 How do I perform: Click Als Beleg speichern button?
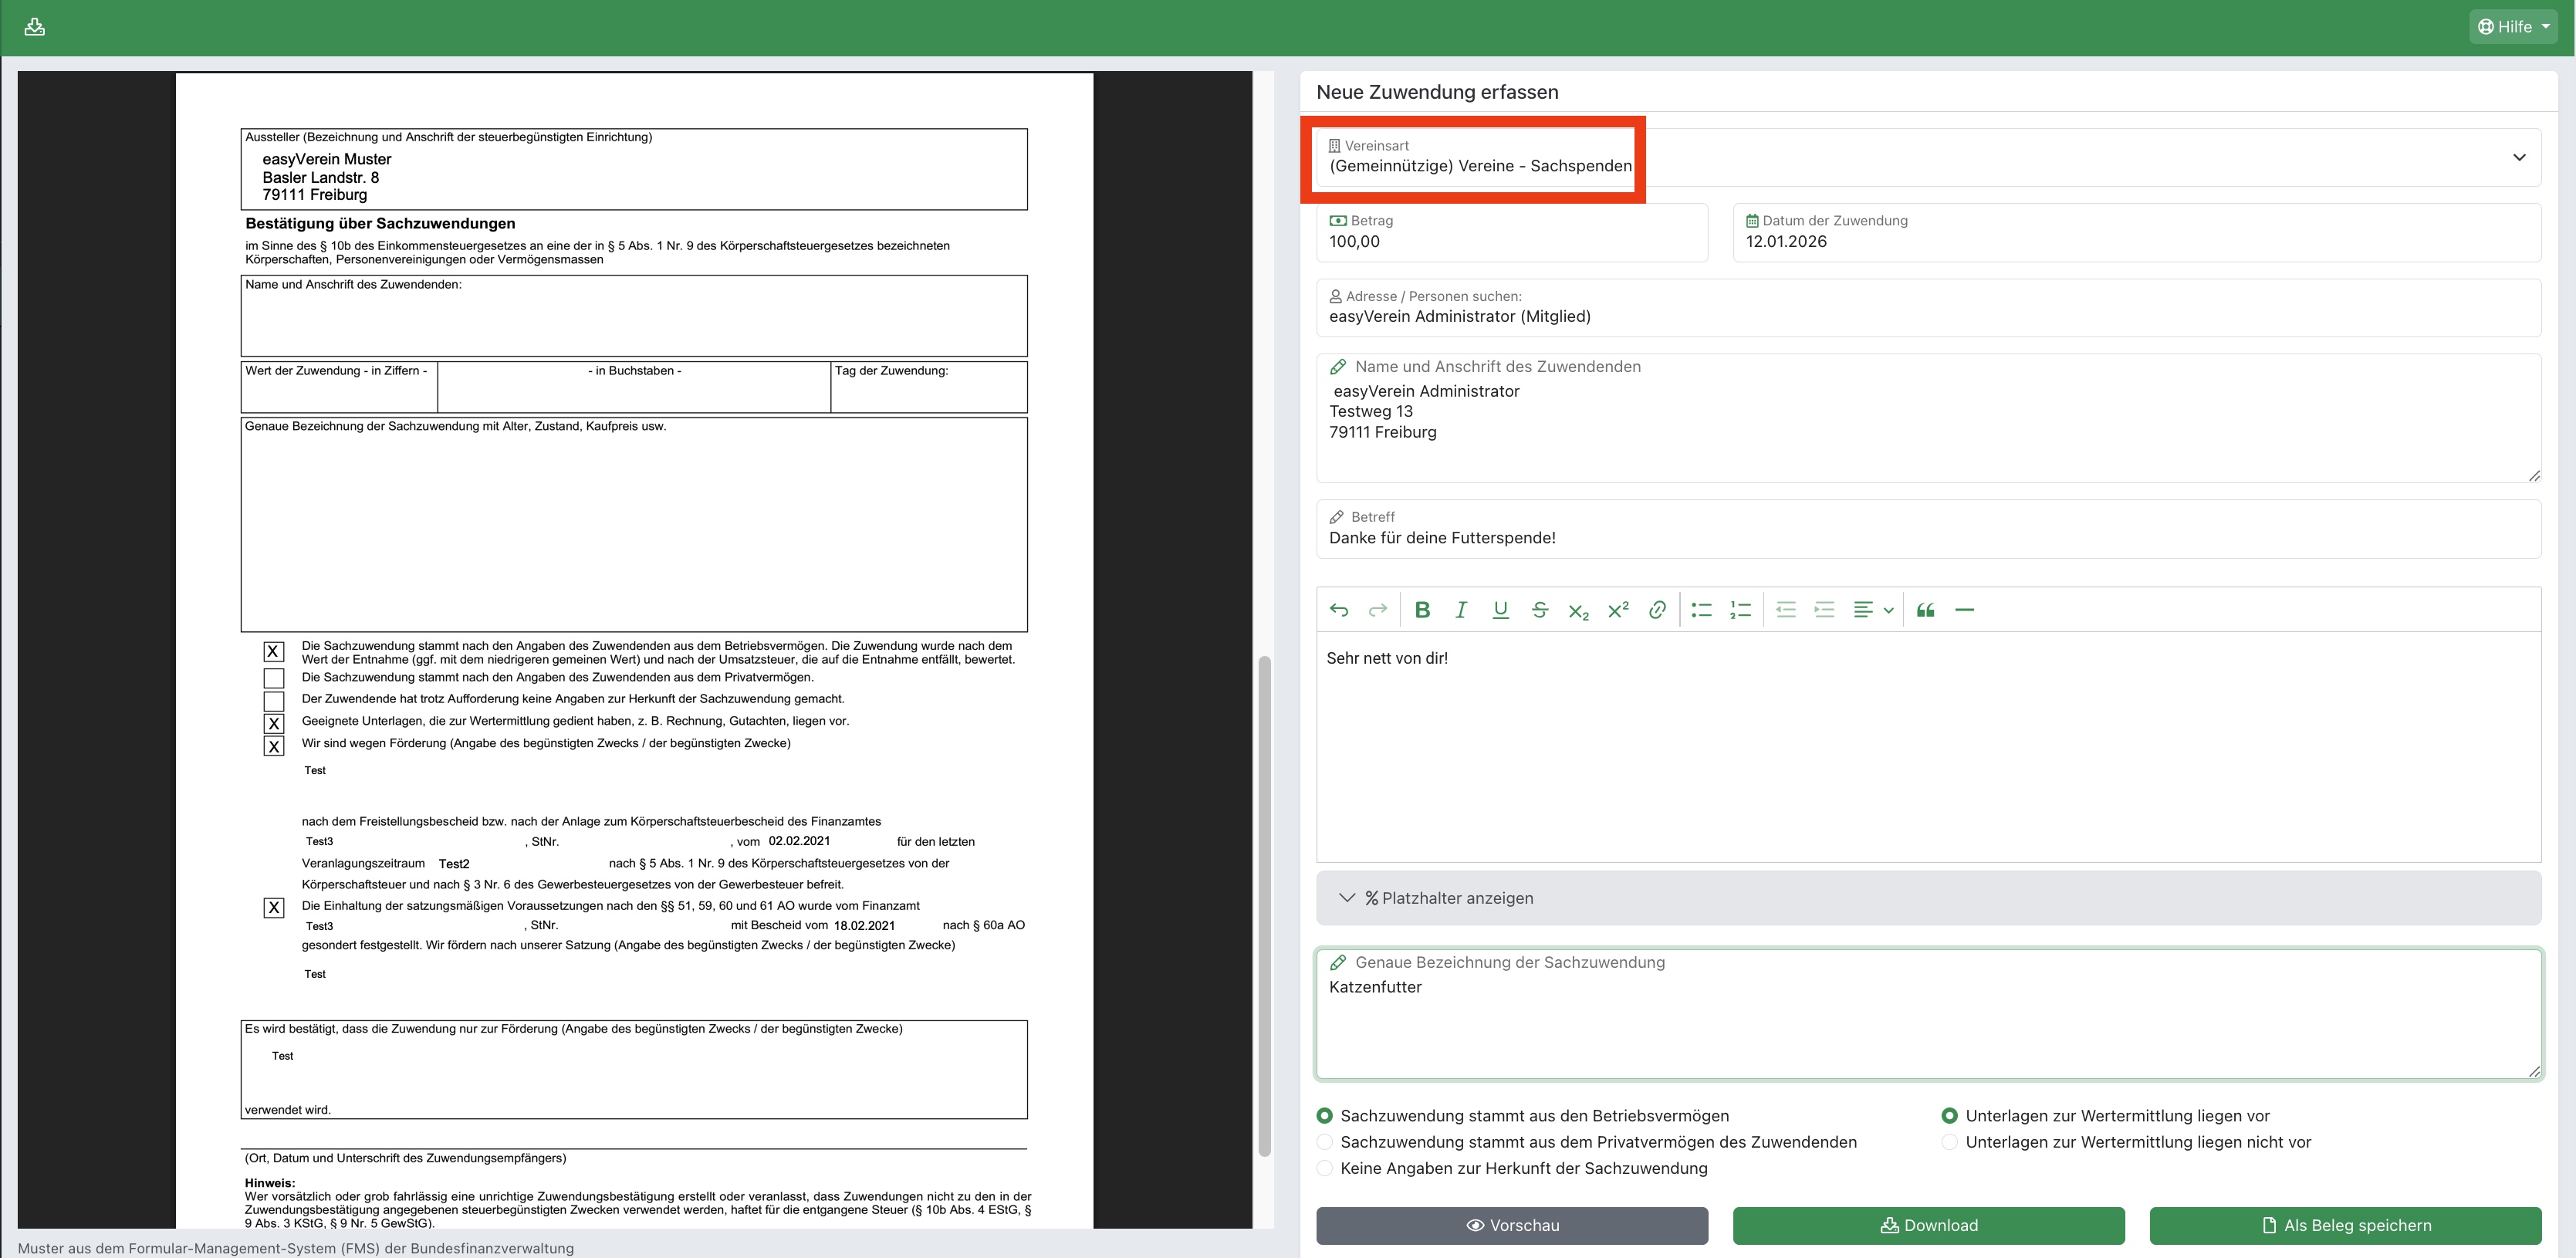point(2345,1225)
